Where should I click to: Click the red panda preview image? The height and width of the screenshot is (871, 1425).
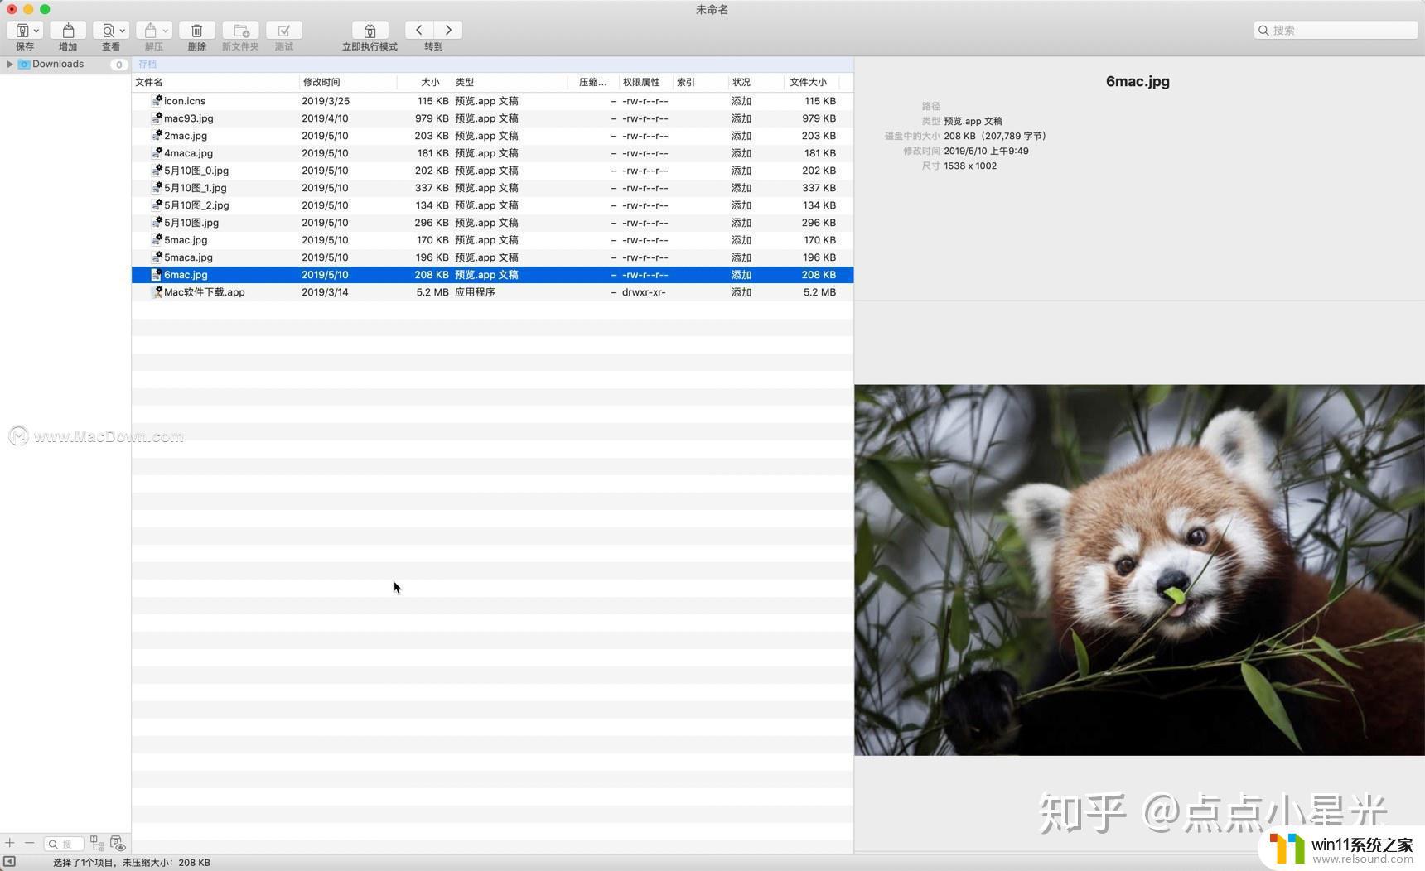coord(1139,570)
